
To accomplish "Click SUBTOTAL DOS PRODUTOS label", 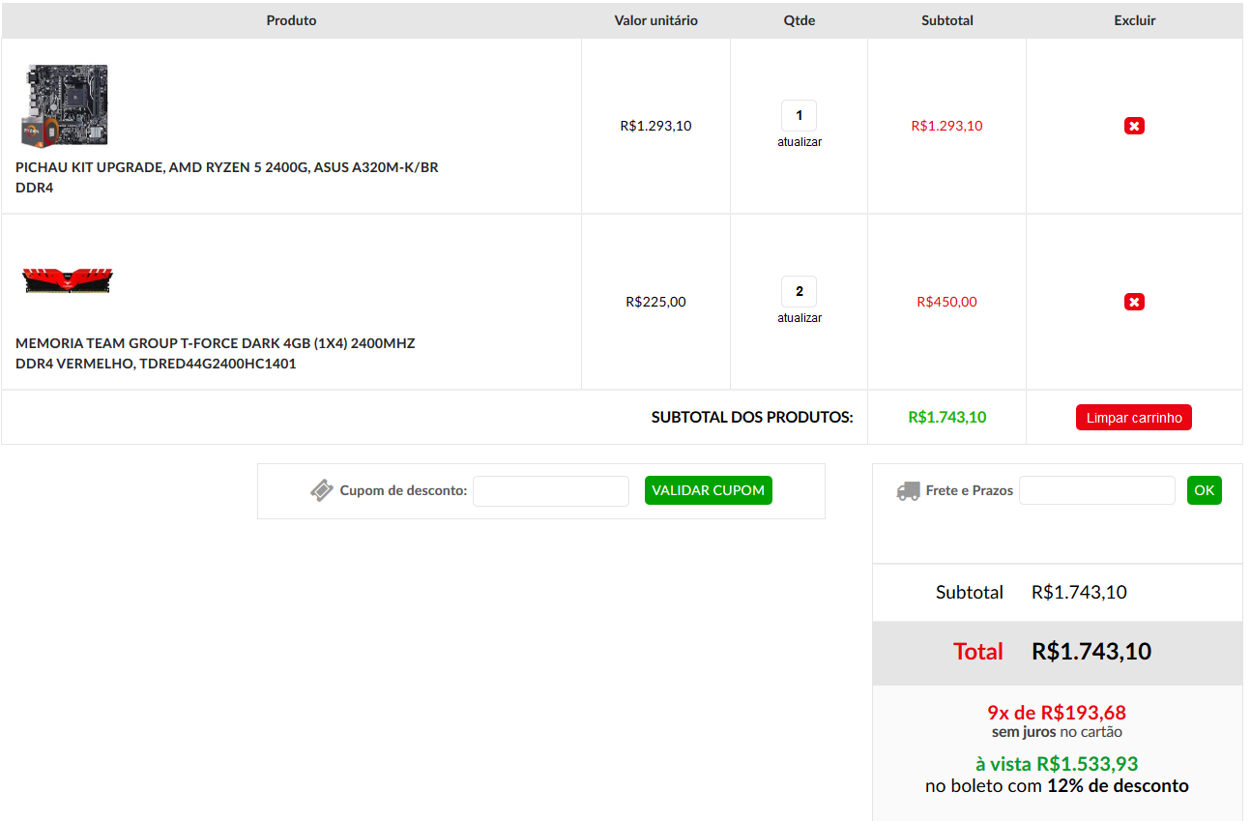I will 752,418.
